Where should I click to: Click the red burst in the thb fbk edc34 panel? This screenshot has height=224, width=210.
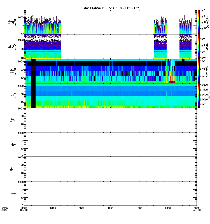tap(170, 82)
